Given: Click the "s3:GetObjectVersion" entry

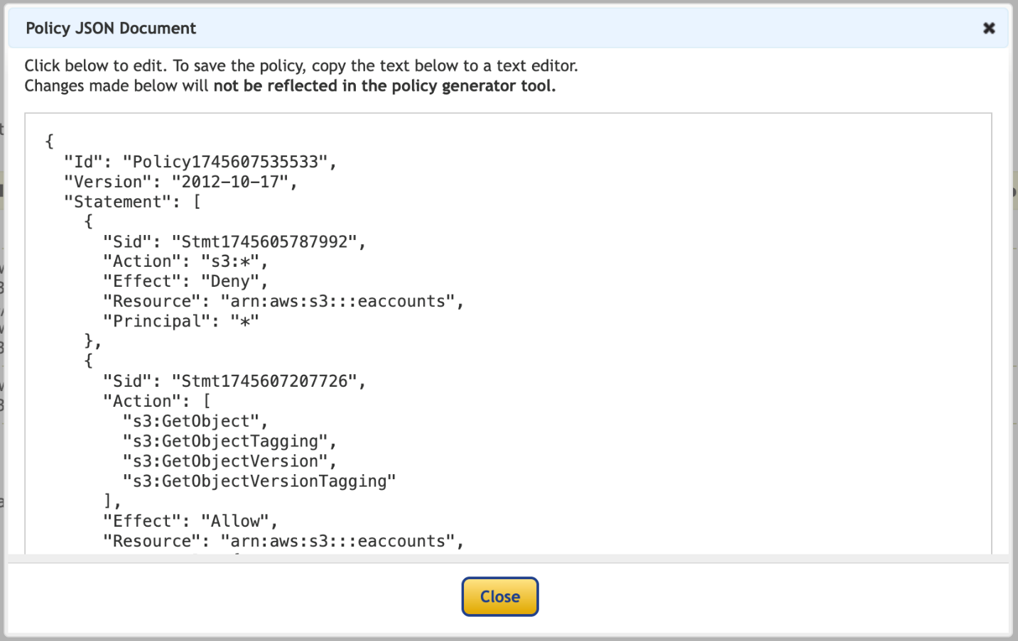Looking at the screenshot, I should coord(229,461).
